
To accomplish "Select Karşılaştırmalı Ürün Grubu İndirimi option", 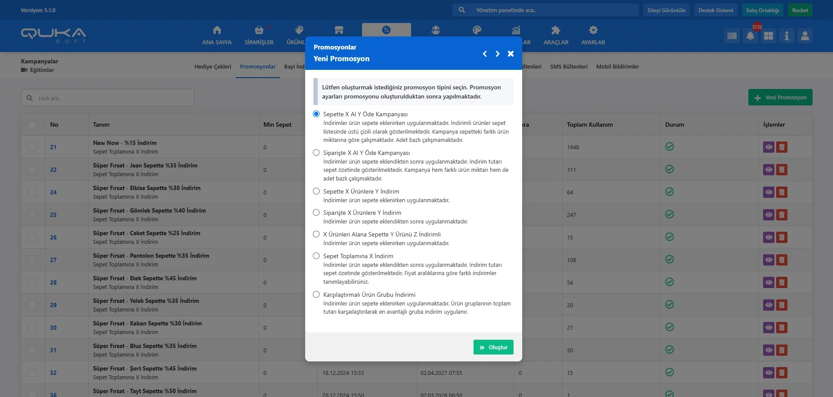I will pyautogui.click(x=316, y=295).
